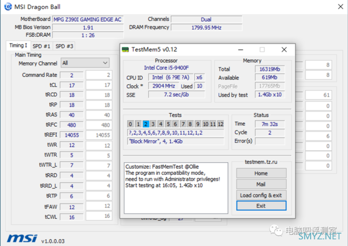
Task: Click the Used by test value 1.4Gb x10
Action: 270,95
